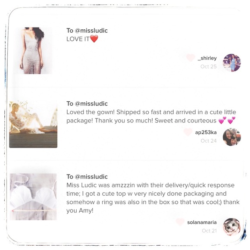Viewport: 250px width, 250px height.
Task: View the lace gown product thumbnail
Action: (33, 124)
